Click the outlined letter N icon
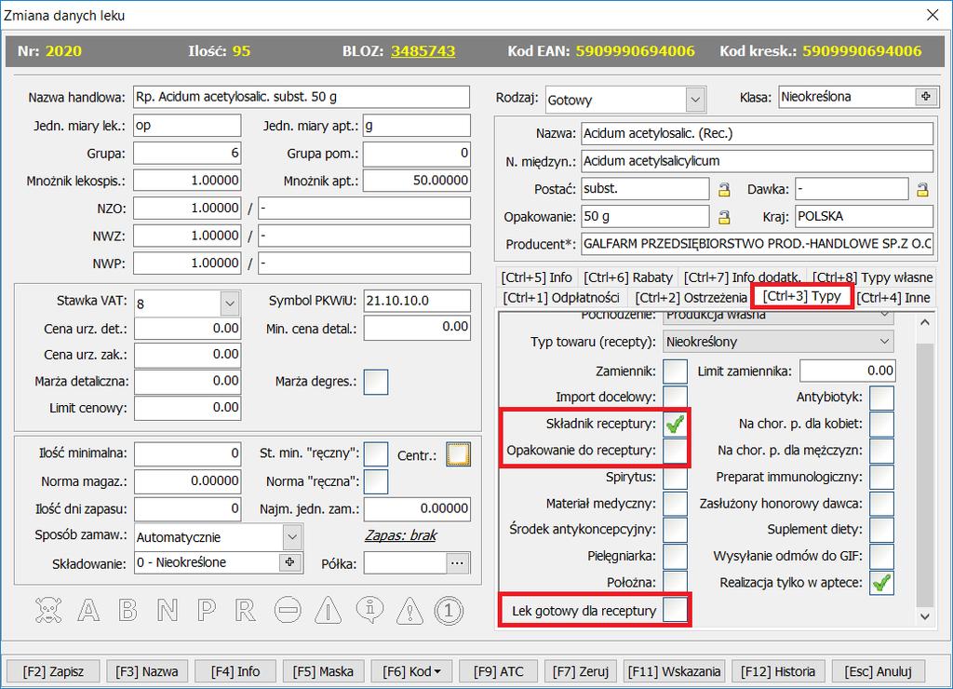953x689 pixels. (168, 610)
